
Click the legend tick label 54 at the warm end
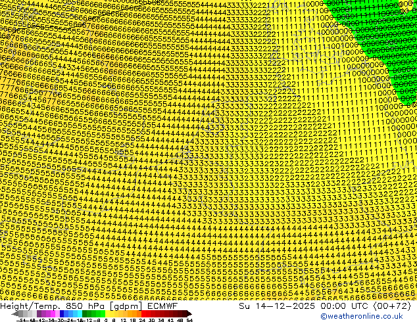click(x=189, y=320)
